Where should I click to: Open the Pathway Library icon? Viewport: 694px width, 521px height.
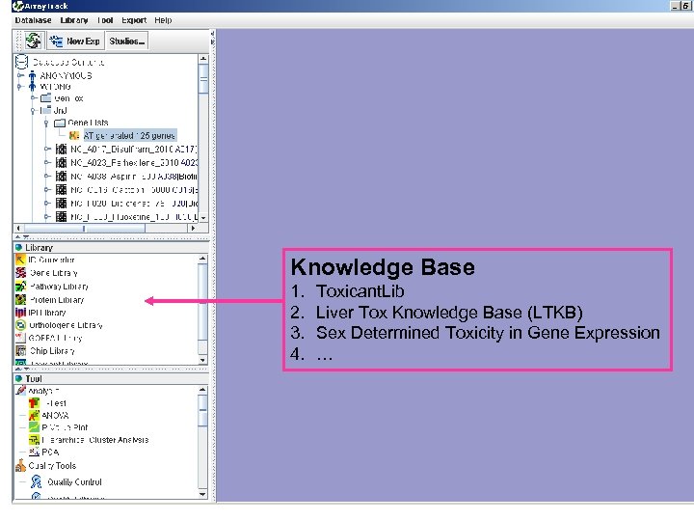point(20,287)
